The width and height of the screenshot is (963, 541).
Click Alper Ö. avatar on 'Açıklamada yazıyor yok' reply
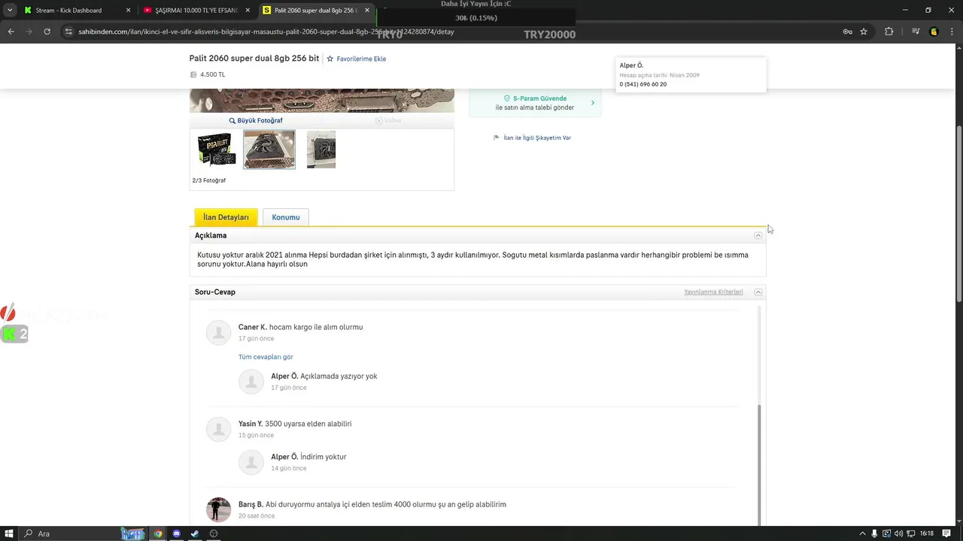[251, 382]
